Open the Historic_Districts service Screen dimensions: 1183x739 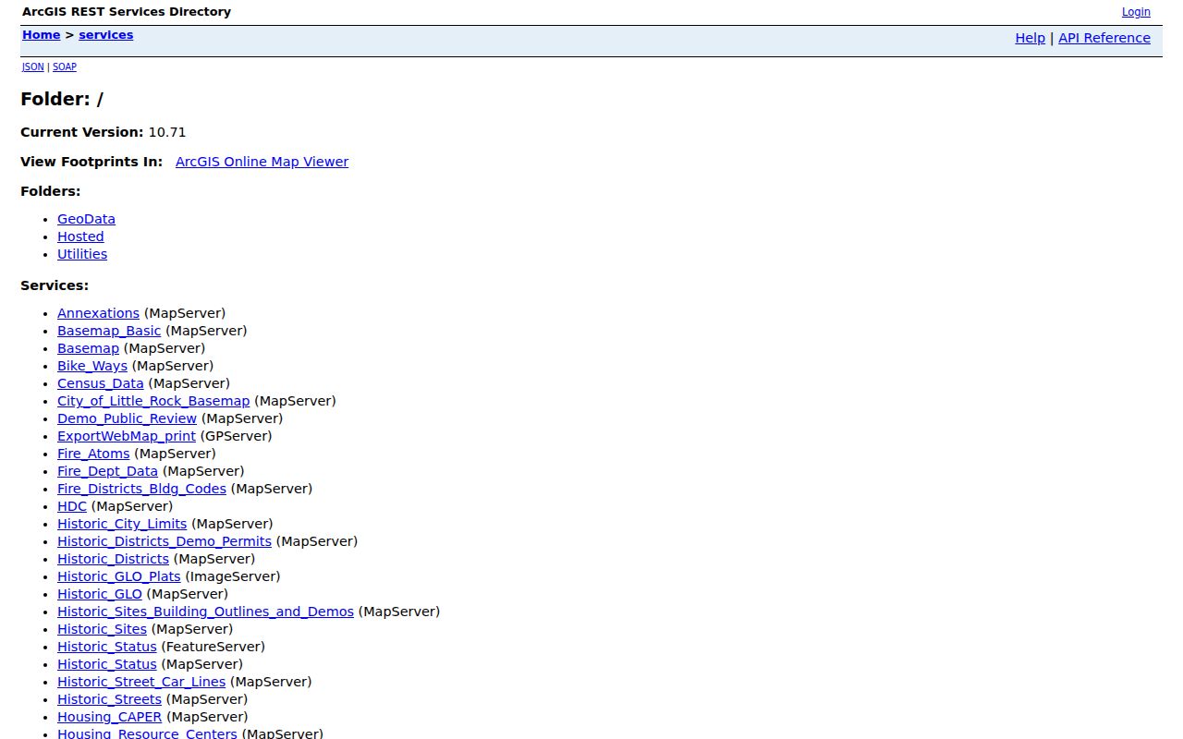[113, 559]
